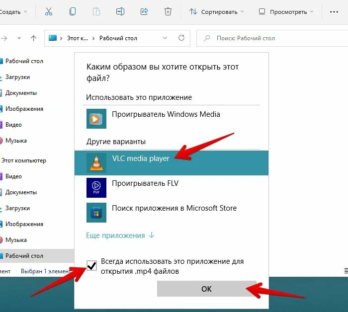Open the Создать new item dropdown
This screenshot has height=312, width=348.
(13, 12)
